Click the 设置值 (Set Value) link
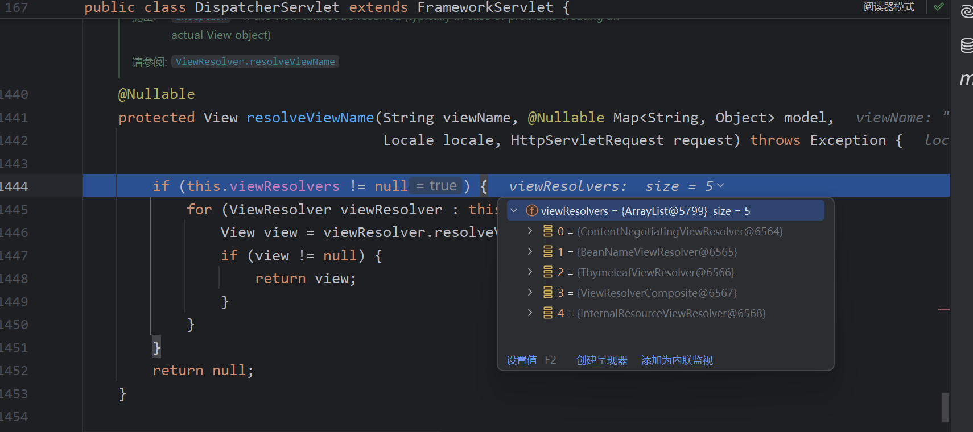 pos(522,360)
